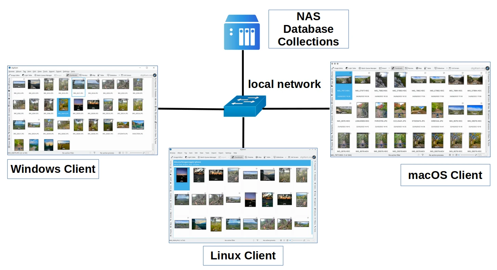Open the Settings menu in Linux client
This screenshot has height=270, width=497.
228,153
